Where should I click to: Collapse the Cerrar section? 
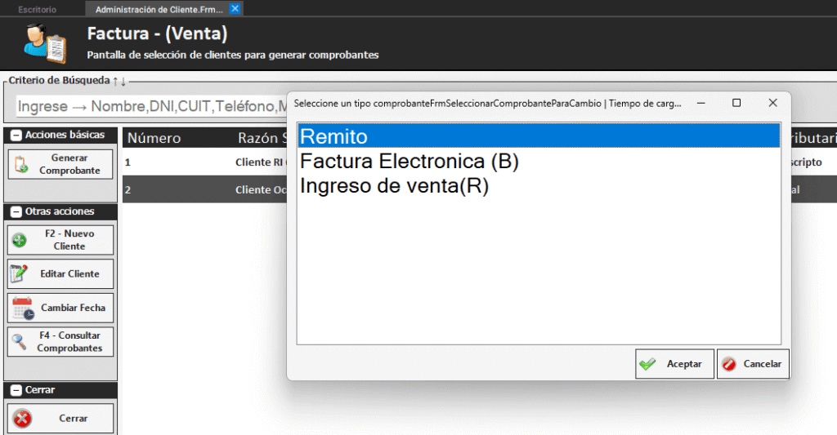coord(15,390)
